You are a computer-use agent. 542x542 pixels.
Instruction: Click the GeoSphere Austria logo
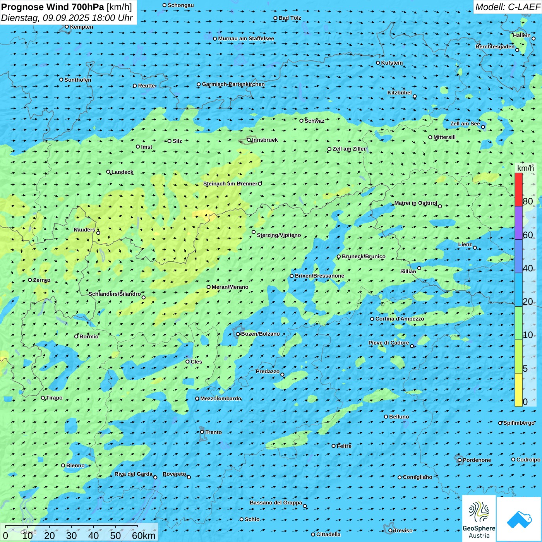479,518
